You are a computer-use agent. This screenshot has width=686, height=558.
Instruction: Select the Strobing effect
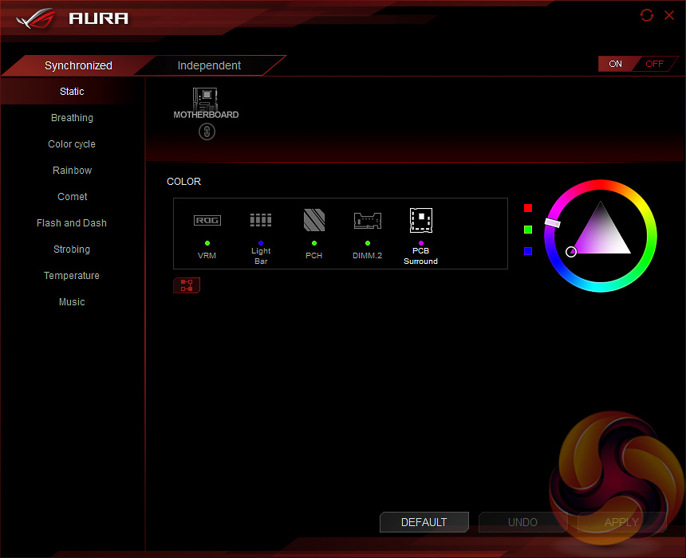click(x=72, y=250)
